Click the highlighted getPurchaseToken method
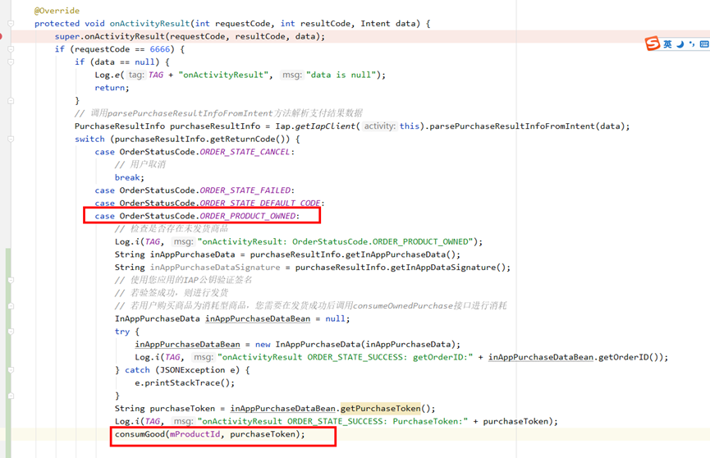Image resolution: width=710 pixels, height=458 pixels. click(380, 409)
